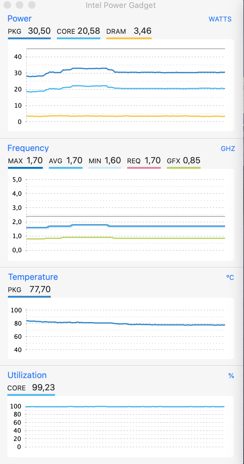Click the CORE power light-blue legend bar
The image size is (244, 464).
tap(79, 38)
